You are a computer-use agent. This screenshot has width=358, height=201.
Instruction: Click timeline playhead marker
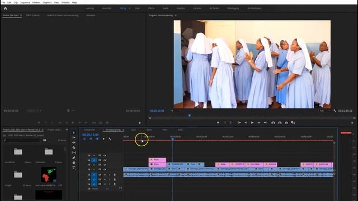click(x=173, y=138)
